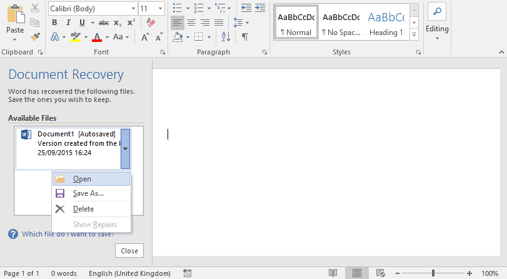Toggle Show/Hide paragraph marks
The width and height of the screenshot is (507, 279).
(245, 37)
